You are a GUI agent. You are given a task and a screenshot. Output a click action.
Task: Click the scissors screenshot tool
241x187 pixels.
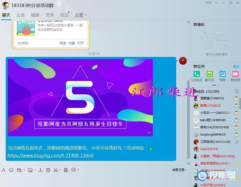coord(55,170)
